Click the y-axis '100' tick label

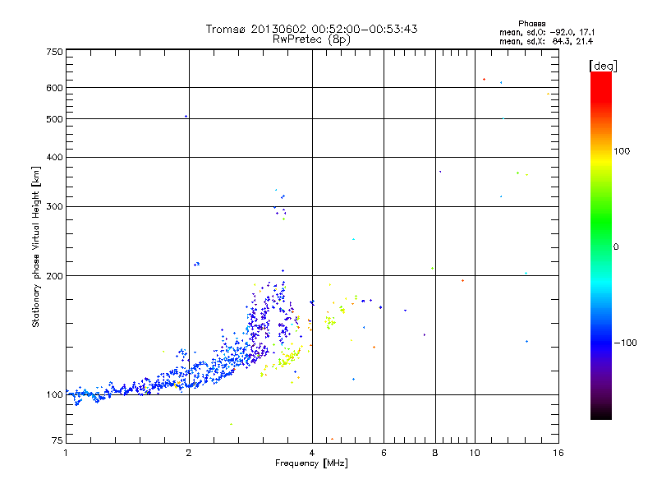pyautogui.click(x=54, y=394)
